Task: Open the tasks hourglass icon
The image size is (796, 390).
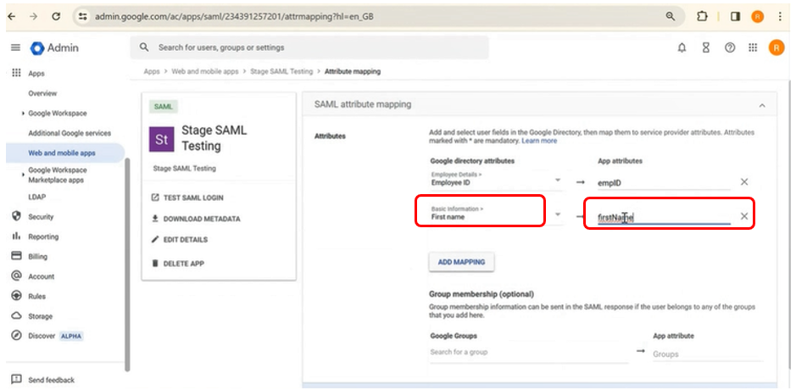Action: [x=705, y=47]
